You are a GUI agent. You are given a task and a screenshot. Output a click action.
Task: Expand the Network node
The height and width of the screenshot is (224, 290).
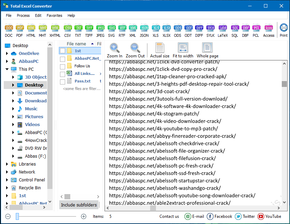click(x=7, y=172)
